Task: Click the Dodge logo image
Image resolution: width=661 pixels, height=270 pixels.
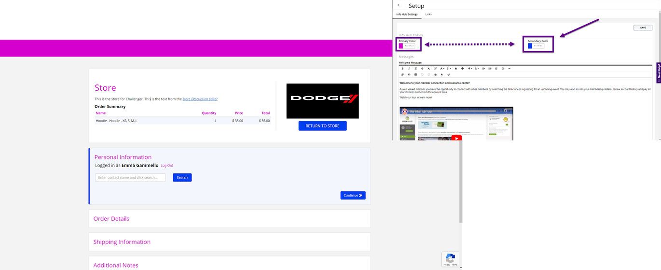Action: 322,101
